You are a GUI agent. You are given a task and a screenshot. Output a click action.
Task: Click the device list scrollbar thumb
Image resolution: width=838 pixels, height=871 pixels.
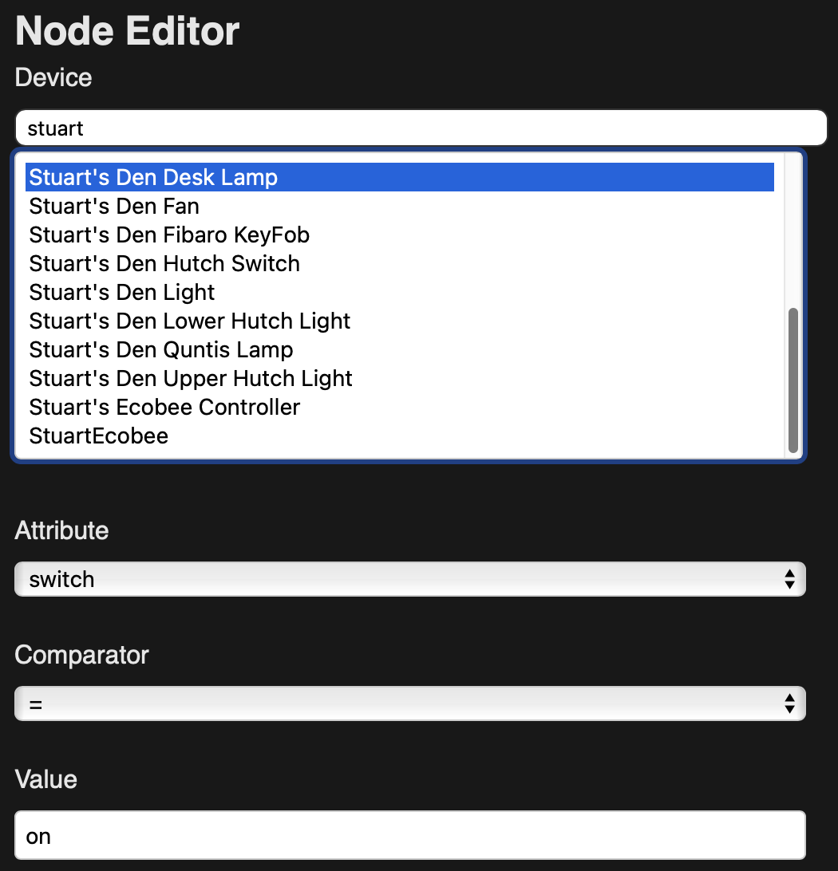tap(793, 380)
